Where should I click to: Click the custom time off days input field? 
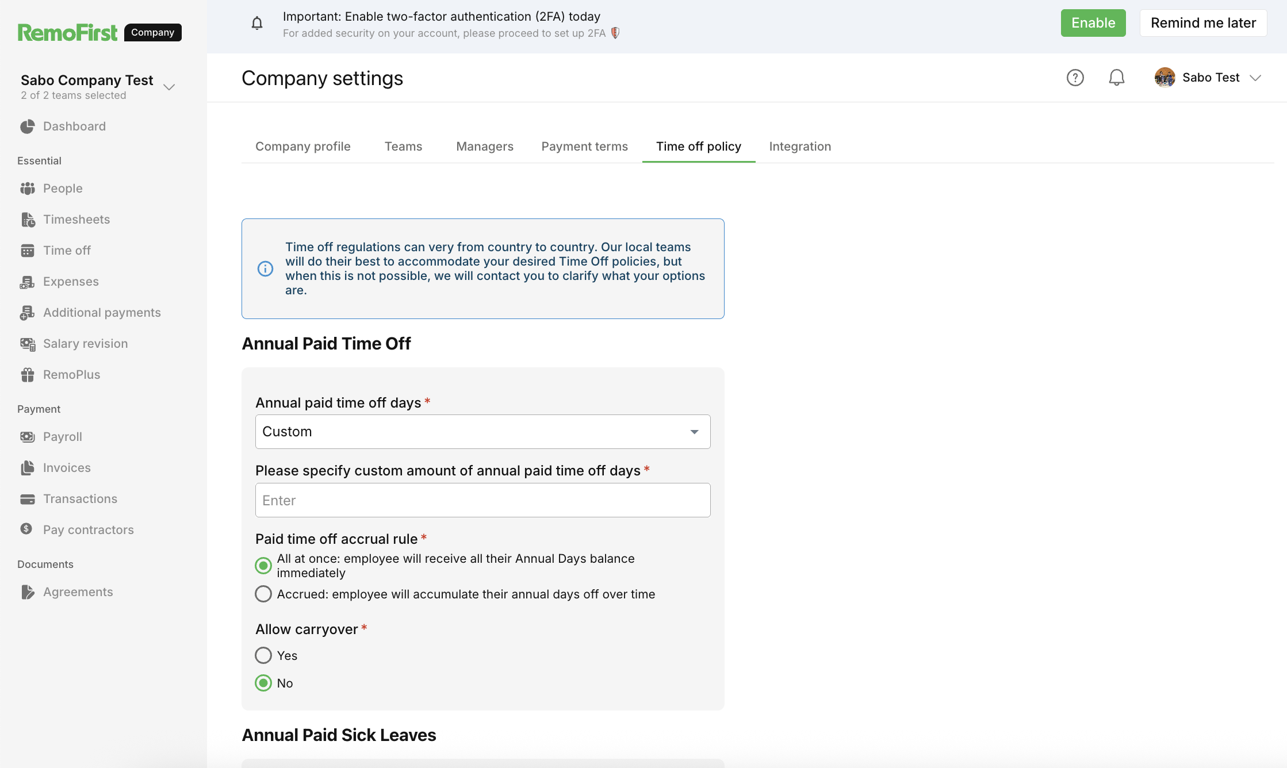coord(482,500)
